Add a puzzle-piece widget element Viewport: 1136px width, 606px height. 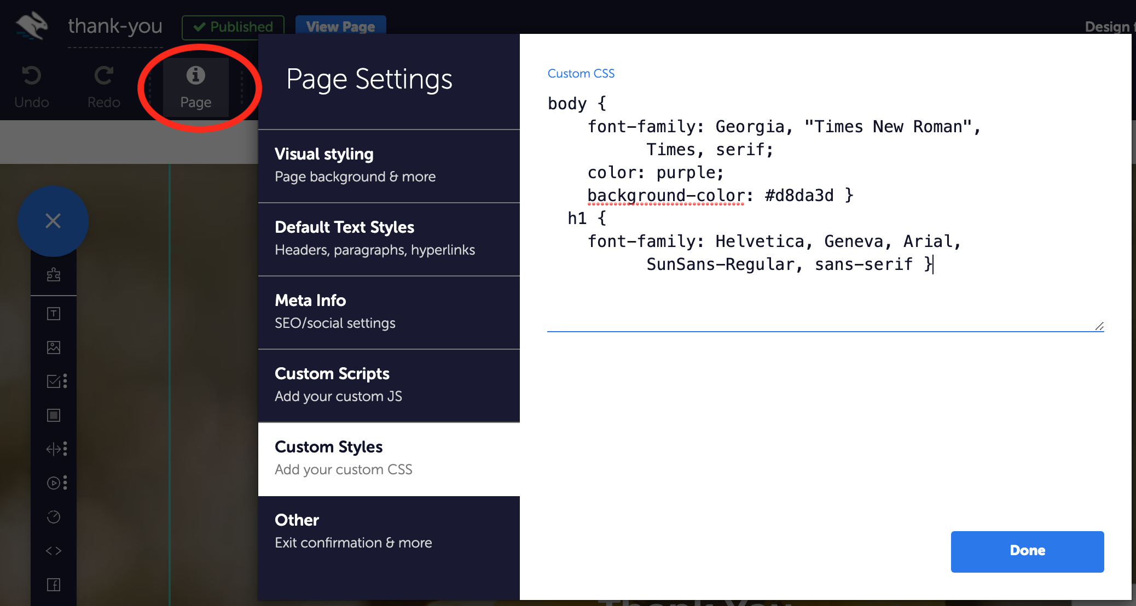tap(54, 274)
